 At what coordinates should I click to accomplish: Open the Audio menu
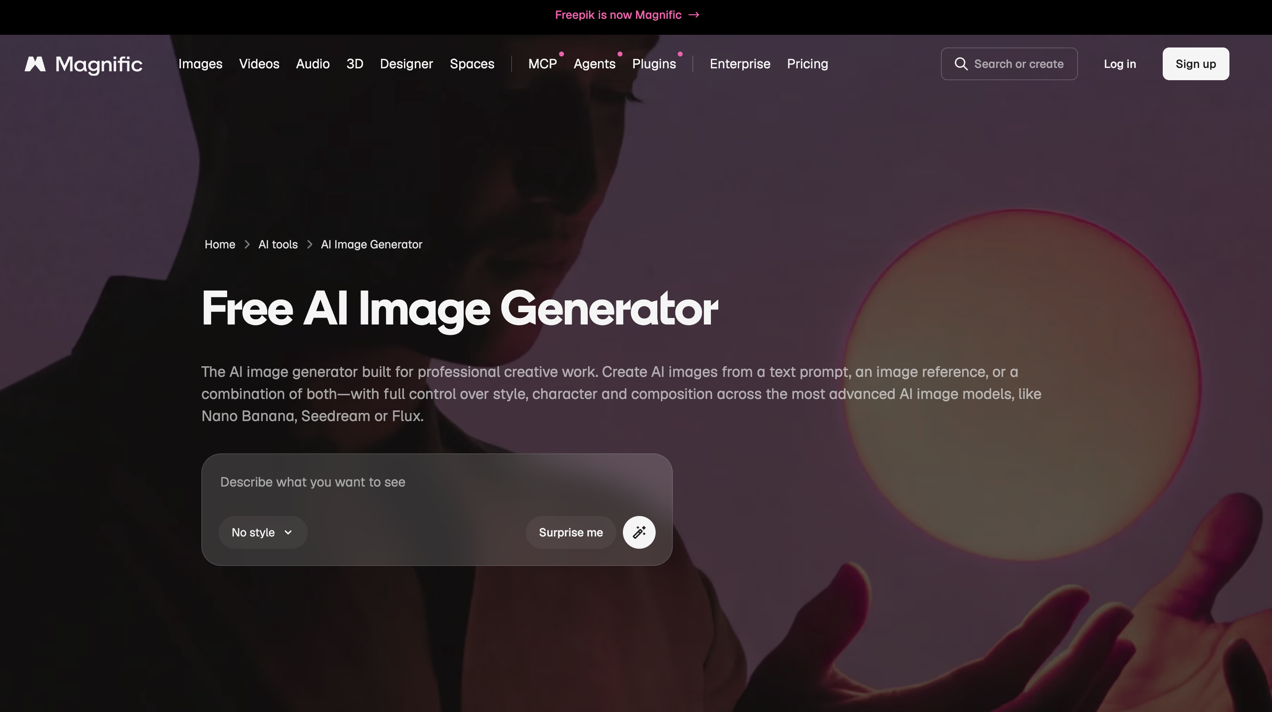(313, 64)
